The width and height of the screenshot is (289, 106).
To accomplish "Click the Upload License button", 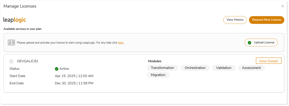I will (261, 42).
